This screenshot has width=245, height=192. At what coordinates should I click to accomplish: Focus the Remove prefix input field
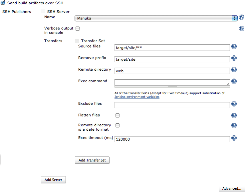click(x=172, y=59)
